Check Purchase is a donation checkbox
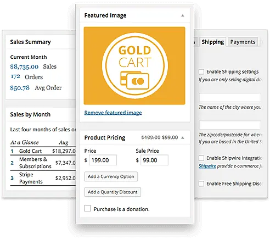Viewport: 270px width, 239px height. [x=87, y=208]
